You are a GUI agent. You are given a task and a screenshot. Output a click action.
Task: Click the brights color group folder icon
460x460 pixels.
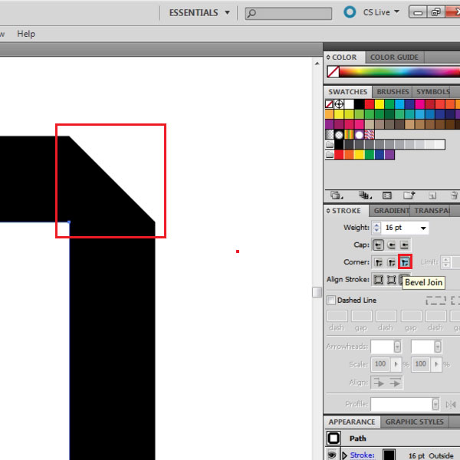[x=330, y=155]
